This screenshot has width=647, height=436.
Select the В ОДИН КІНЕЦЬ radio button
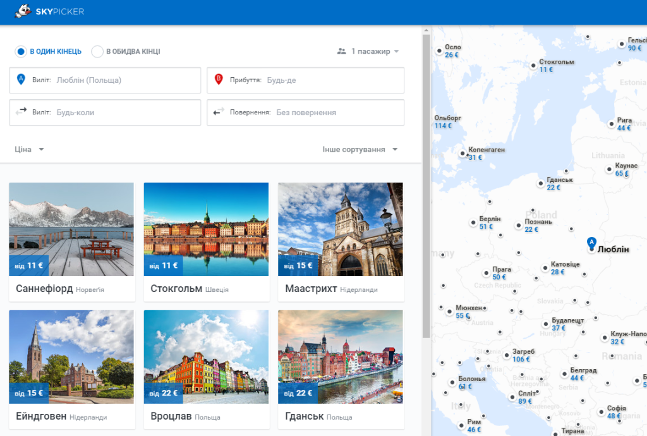click(x=21, y=52)
